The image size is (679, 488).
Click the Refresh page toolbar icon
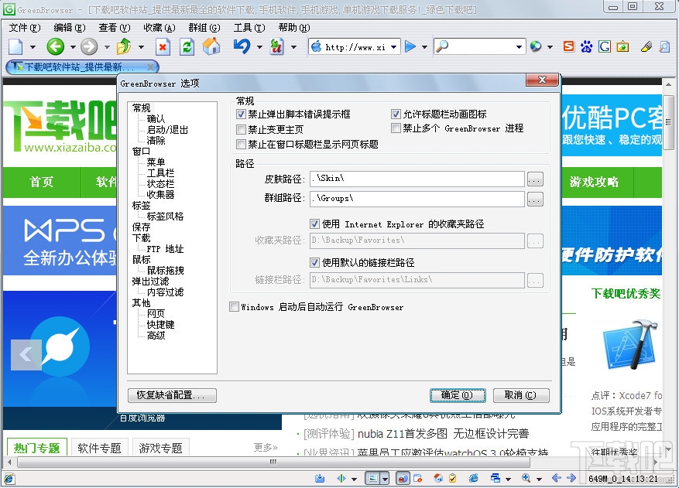click(187, 46)
